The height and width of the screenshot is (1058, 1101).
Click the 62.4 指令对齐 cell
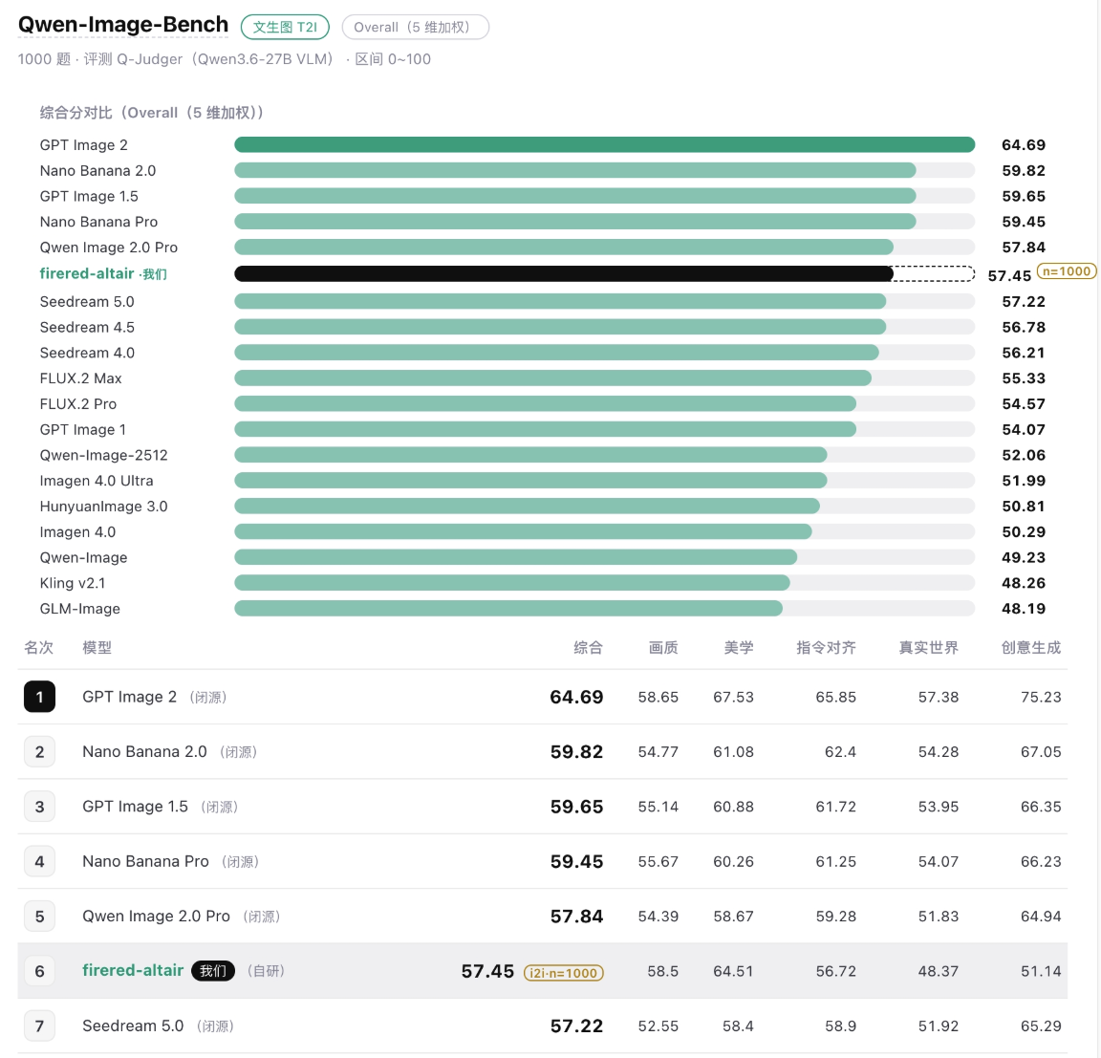pos(840,752)
